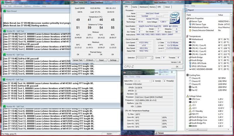The image size is (234, 136).
Task: Switch to the CPU-Z Cache tab
Action: click(x=135, y=7)
